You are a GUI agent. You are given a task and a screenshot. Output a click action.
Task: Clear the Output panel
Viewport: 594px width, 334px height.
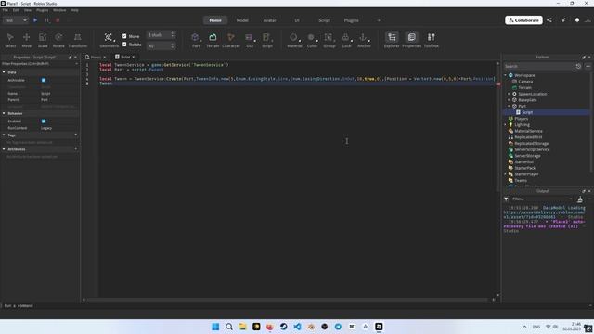tap(580, 199)
